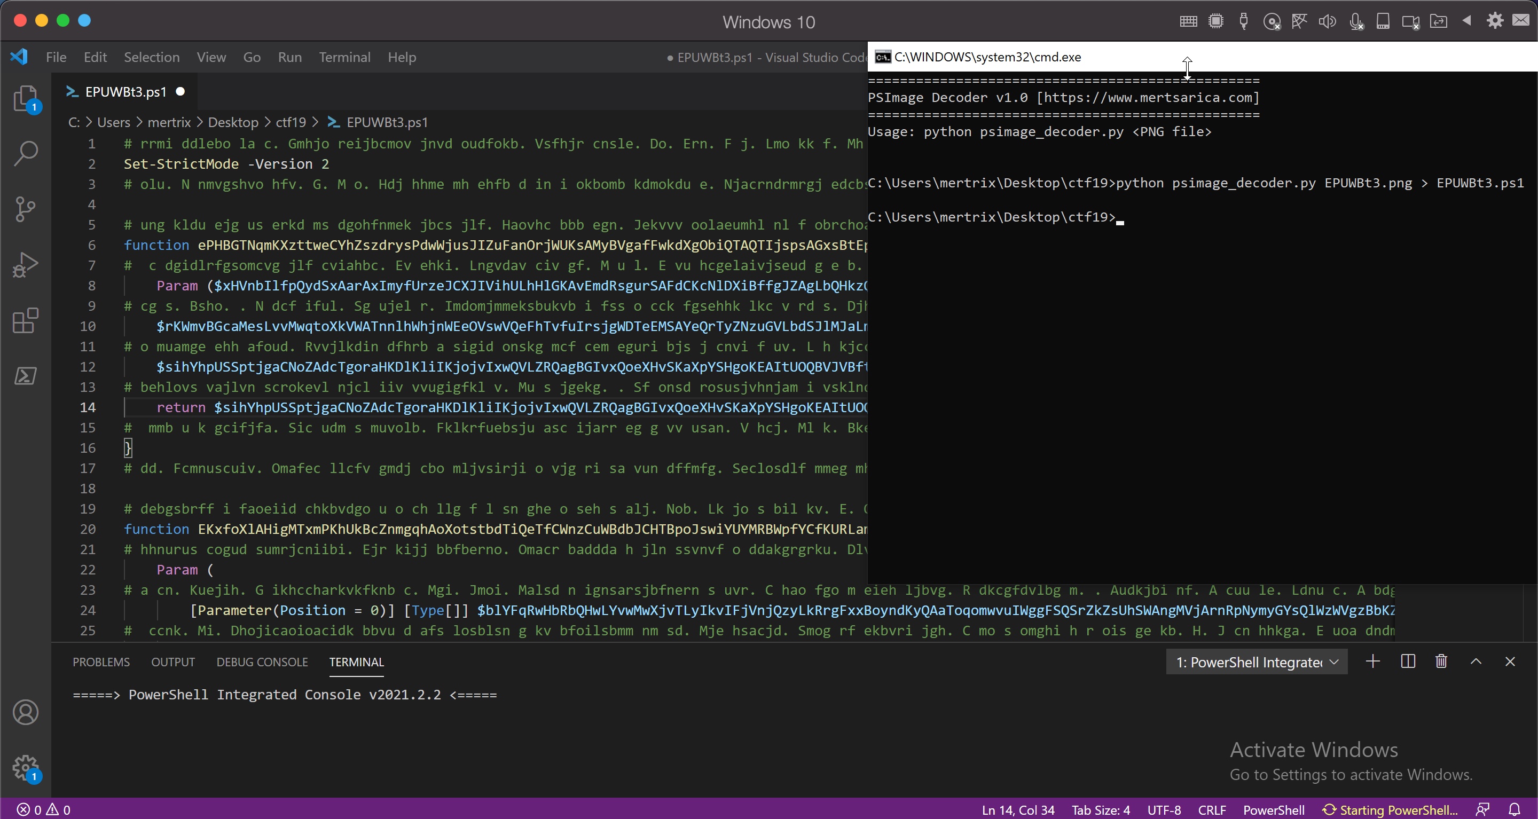Toggle VM sound speaker icon
Image resolution: width=1538 pixels, height=819 pixels.
(1327, 21)
